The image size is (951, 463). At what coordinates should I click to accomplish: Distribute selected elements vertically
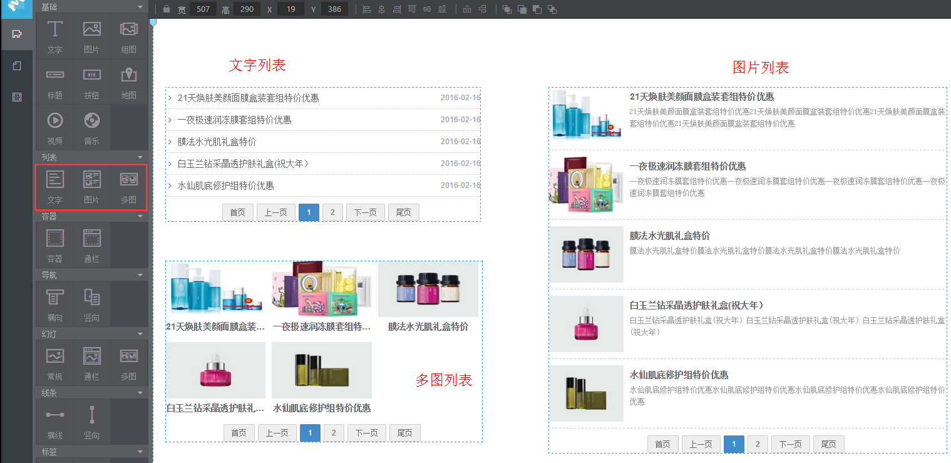pyautogui.click(x=482, y=9)
